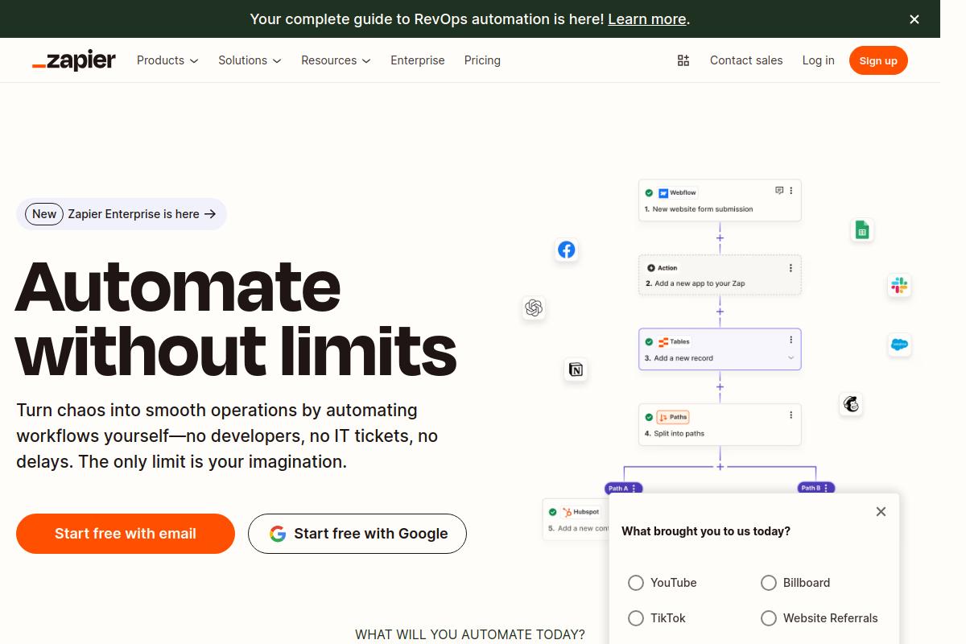This screenshot has height=644, width=966.
Task: Click the OpenAI app icon
Action: (534, 308)
